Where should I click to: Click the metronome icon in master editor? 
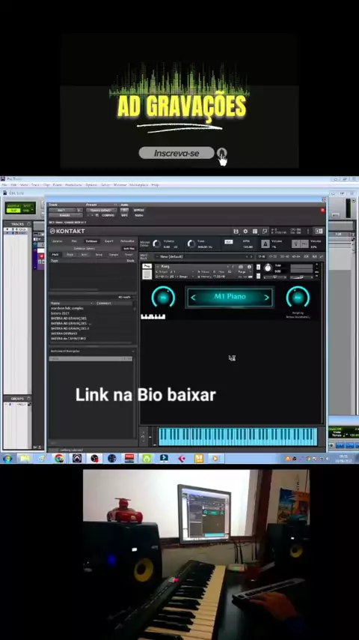265,244
